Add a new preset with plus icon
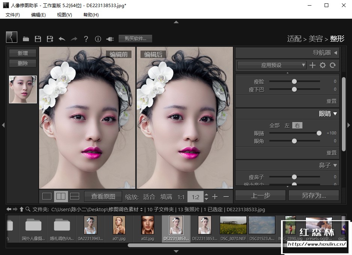The width and height of the screenshot is (352, 255). (x=312, y=65)
